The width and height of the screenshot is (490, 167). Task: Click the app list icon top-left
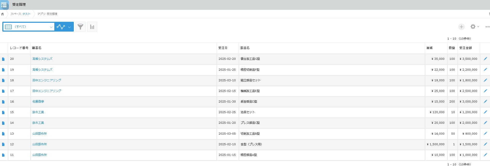[4, 5]
